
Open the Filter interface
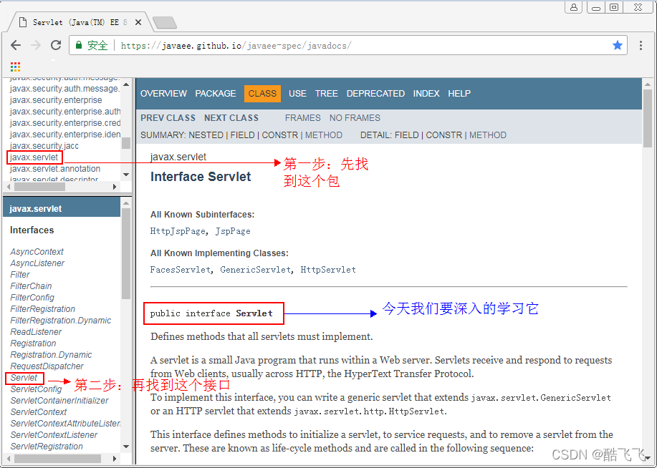20,275
